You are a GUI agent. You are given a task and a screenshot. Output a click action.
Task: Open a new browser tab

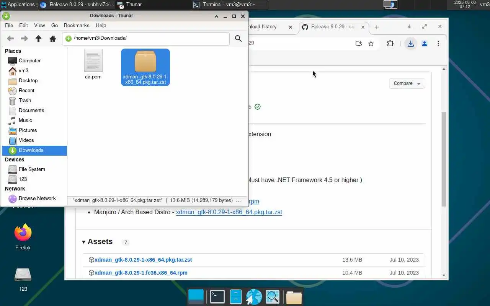coord(377,27)
